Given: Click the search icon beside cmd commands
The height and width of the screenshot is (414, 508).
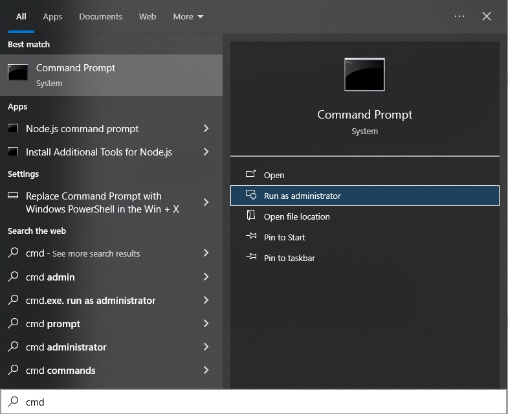Looking at the screenshot, I should 13,370.
